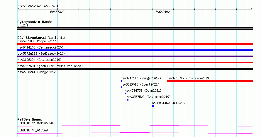
Task: Select the thin red esv2730241 line
Action: tap(135, 75)
